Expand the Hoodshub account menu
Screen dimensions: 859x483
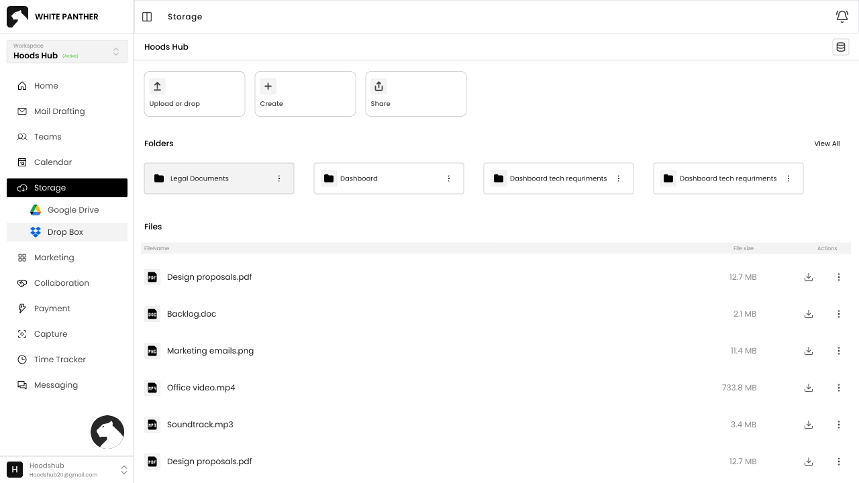click(x=123, y=470)
